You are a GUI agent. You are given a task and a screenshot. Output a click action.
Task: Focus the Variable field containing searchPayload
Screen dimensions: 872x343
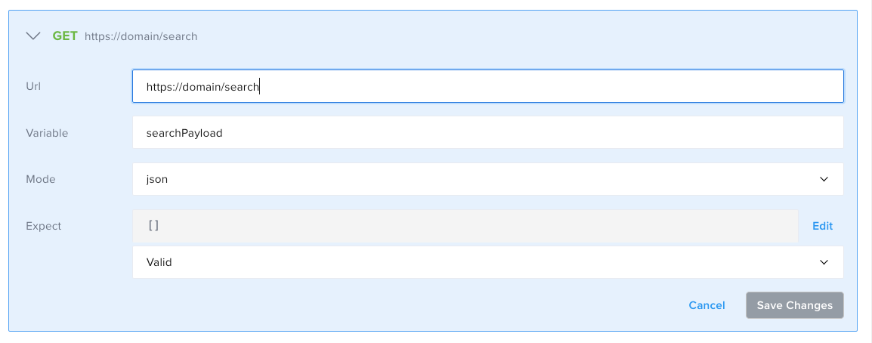[x=487, y=133]
